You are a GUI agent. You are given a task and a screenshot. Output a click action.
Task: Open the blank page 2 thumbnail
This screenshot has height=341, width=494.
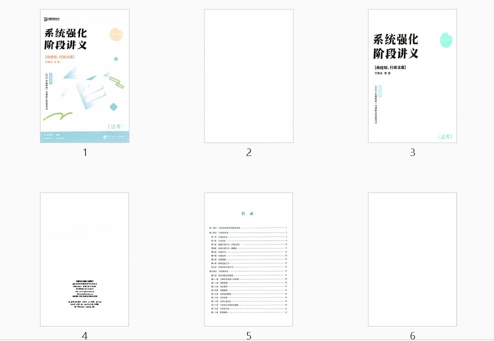[x=248, y=75]
